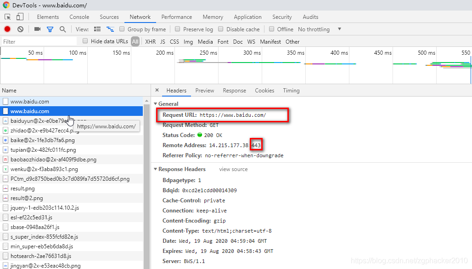Filter requests by JS type

coord(163,42)
